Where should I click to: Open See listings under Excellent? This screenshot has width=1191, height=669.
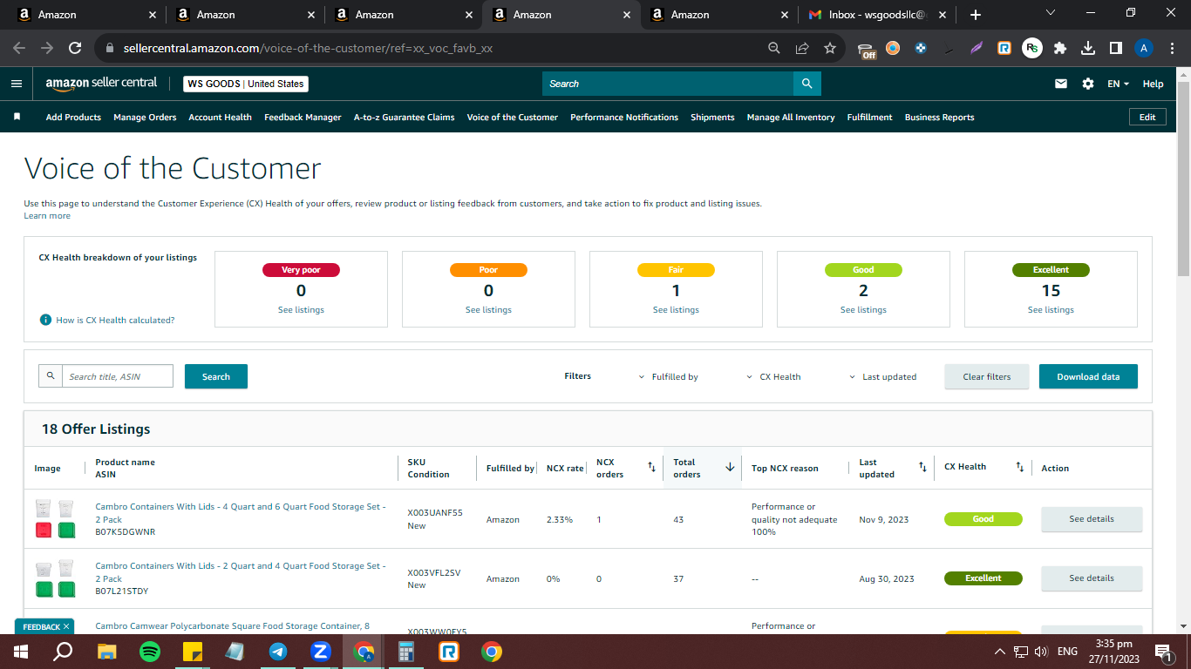[x=1051, y=310]
